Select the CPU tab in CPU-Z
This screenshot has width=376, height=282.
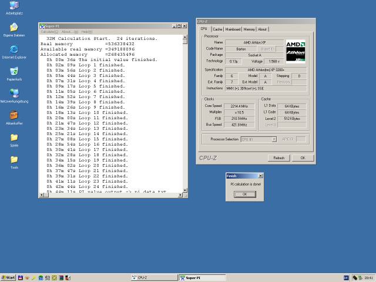[204, 29]
